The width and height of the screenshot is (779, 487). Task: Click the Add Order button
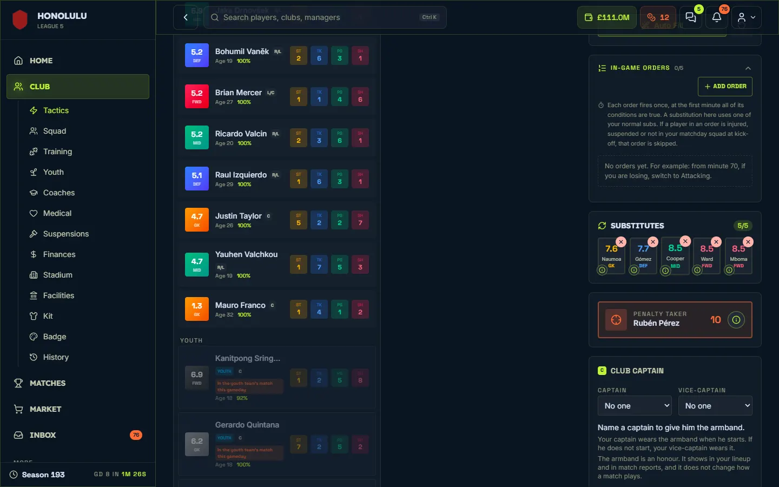pyautogui.click(x=725, y=87)
